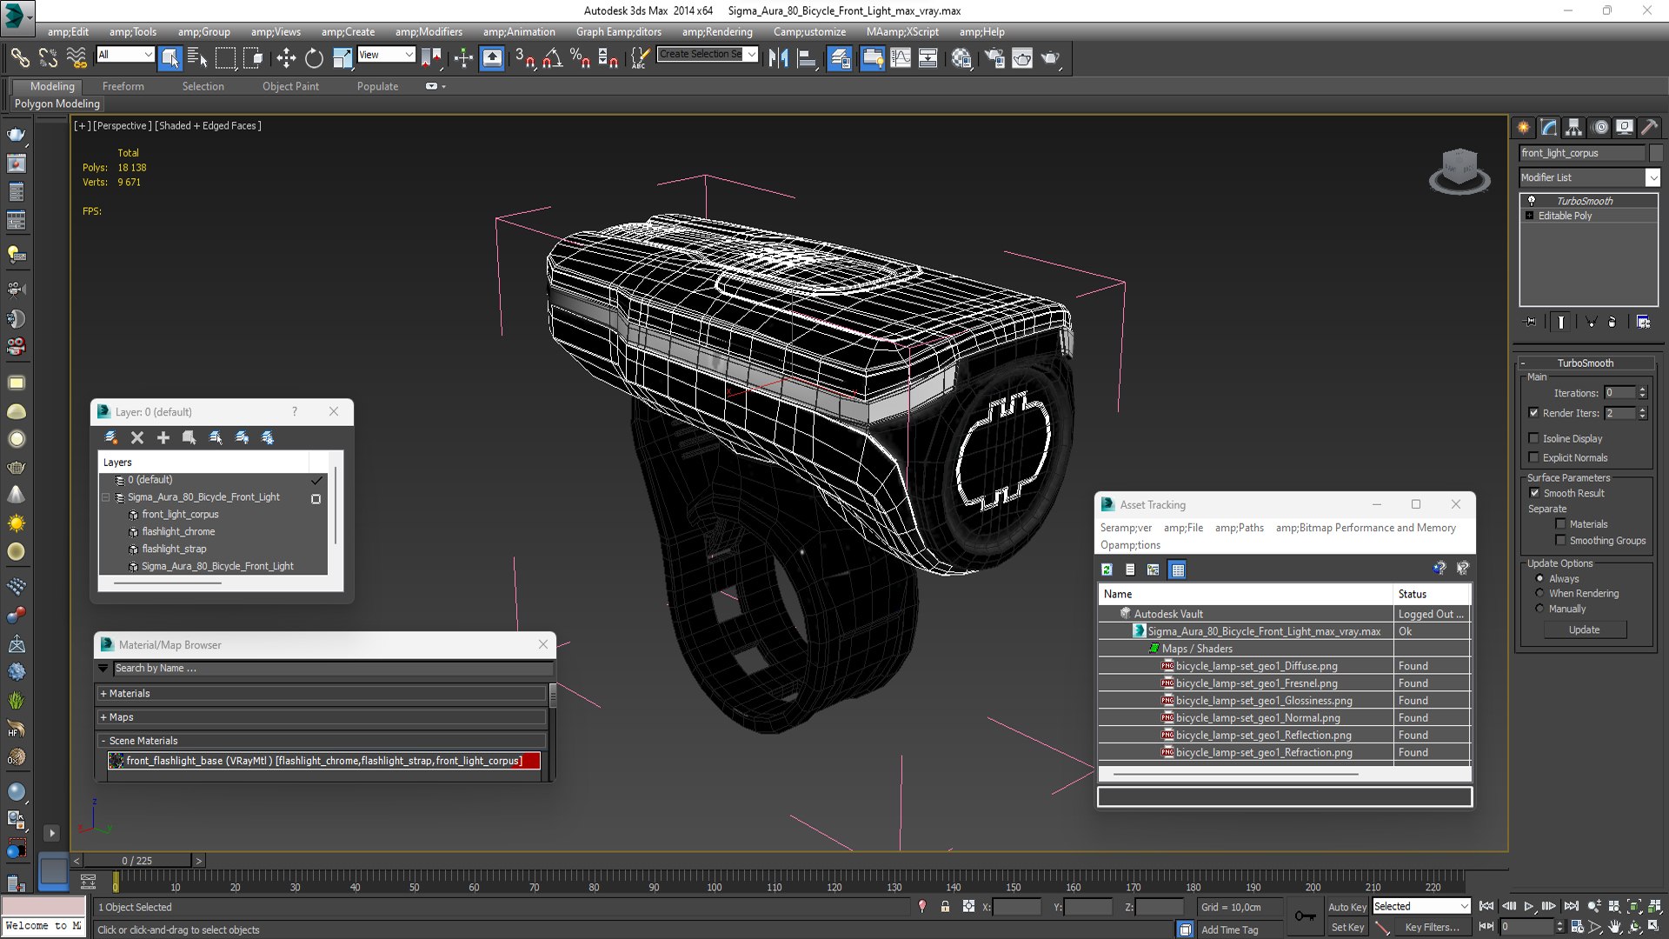Check Separate by Materials checkbox
Viewport: 1669px width, 939px height.
coord(1560,524)
